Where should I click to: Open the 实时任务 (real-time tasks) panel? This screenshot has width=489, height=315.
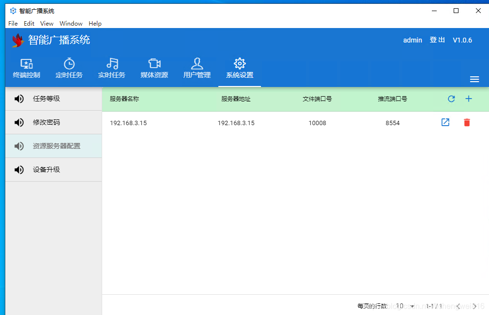point(112,68)
